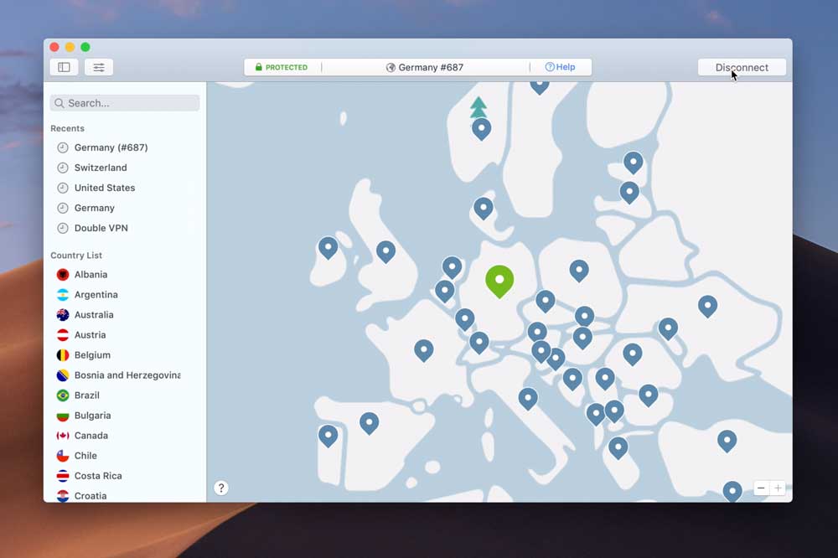
Task: Click the United Kingdom map pin
Action: pos(385,251)
